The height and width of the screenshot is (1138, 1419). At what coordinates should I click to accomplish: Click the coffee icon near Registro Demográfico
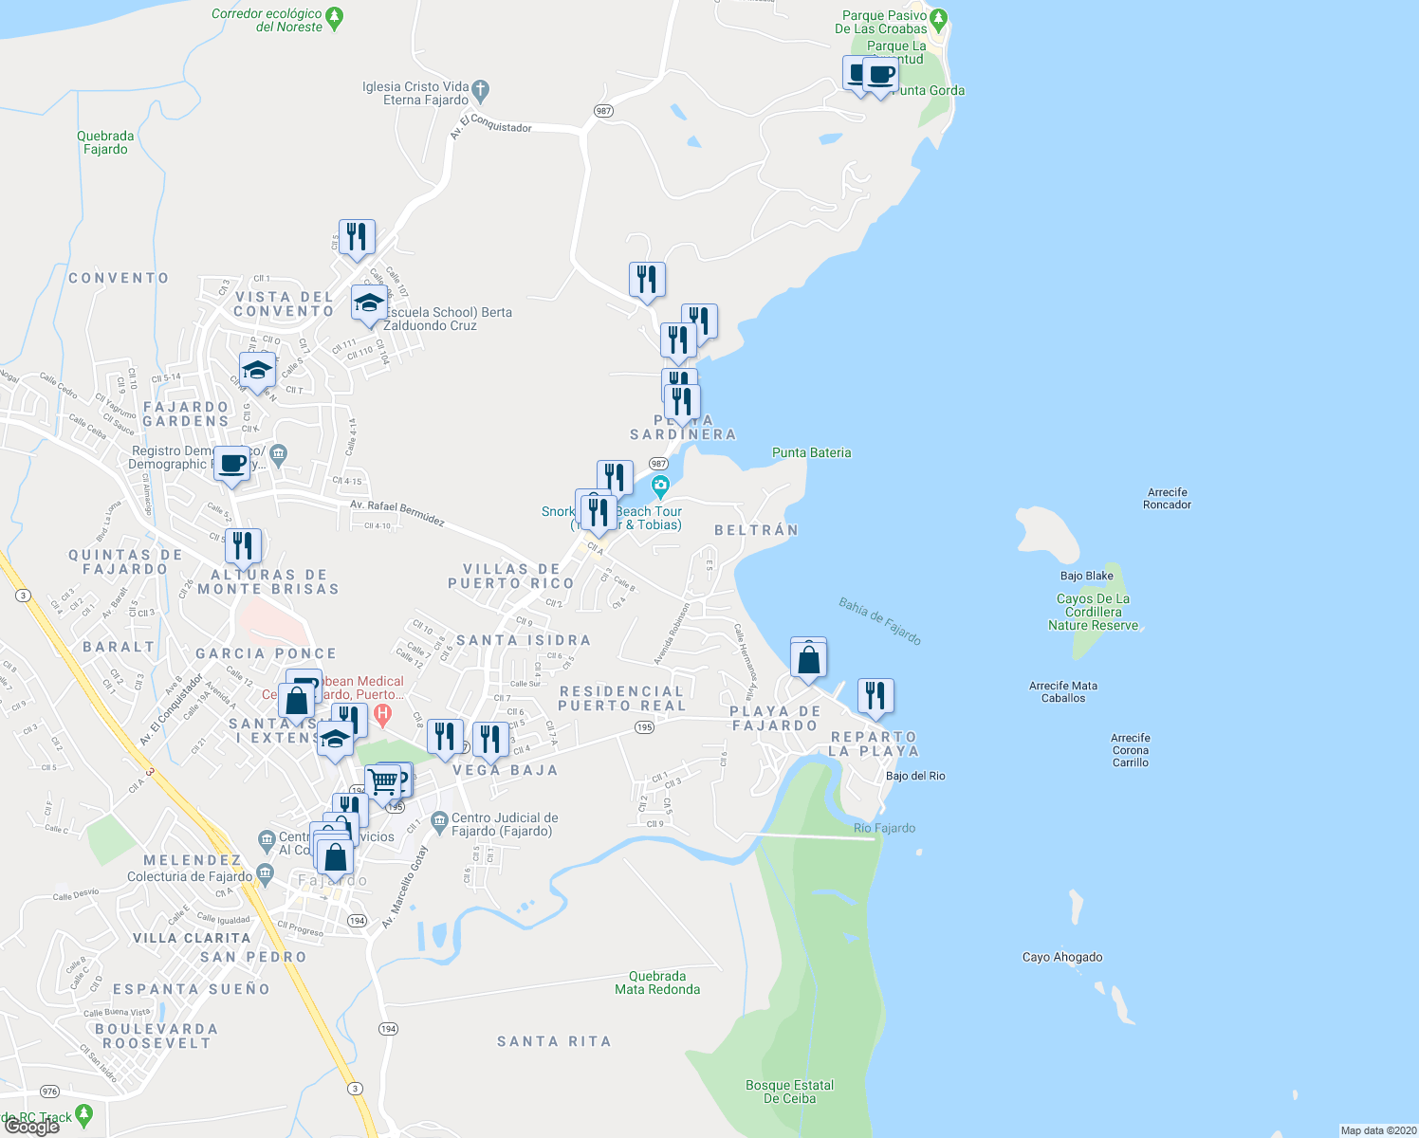[230, 463]
